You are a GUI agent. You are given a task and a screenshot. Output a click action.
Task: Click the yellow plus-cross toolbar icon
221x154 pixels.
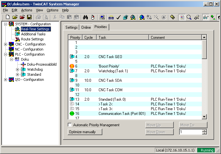pyautogui.click(x=173, y=17)
